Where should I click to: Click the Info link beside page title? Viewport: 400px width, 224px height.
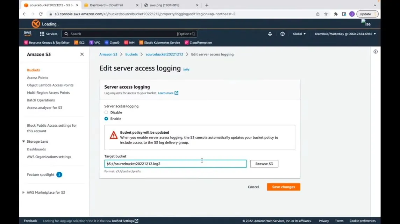[186, 69]
